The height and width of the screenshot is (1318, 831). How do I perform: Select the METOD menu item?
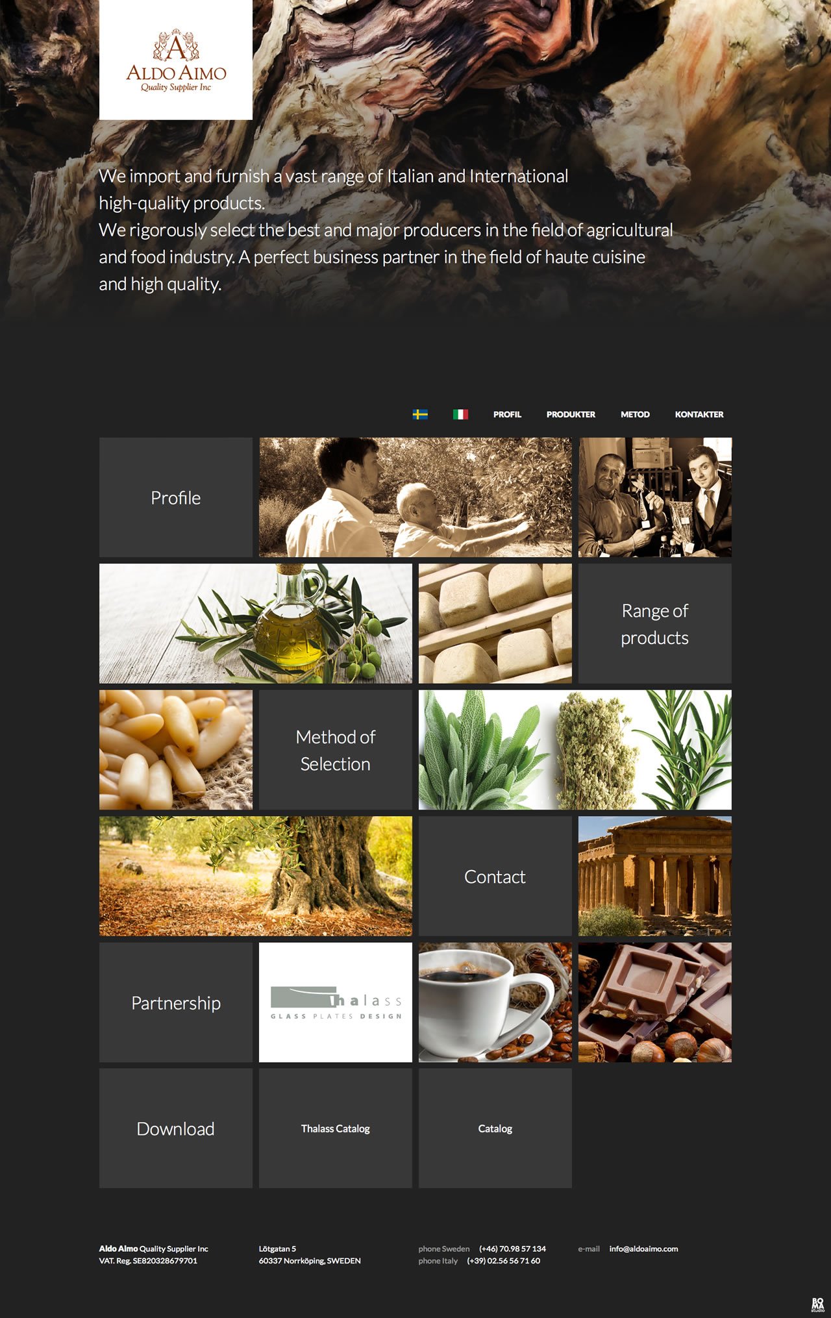(635, 414)
